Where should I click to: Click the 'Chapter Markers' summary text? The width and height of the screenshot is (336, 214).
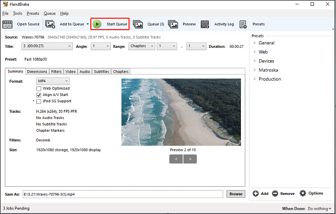pos(50,130)
